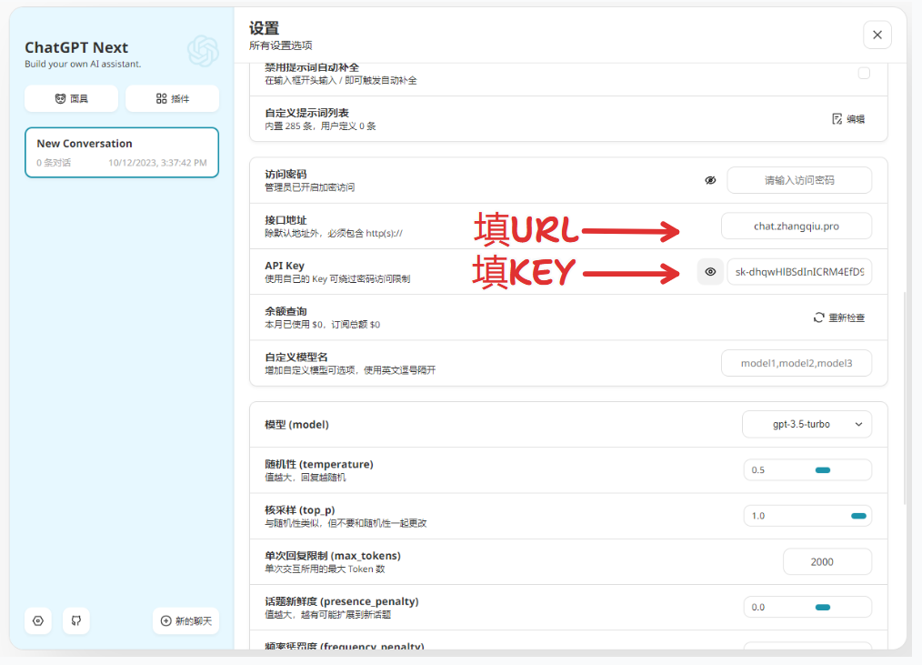Toggle API Key visibility eye icon

point(710,271)
